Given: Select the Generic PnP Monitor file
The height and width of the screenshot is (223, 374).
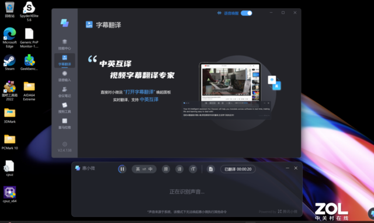Looking at the screenshot, I should (x=29, y=37).
